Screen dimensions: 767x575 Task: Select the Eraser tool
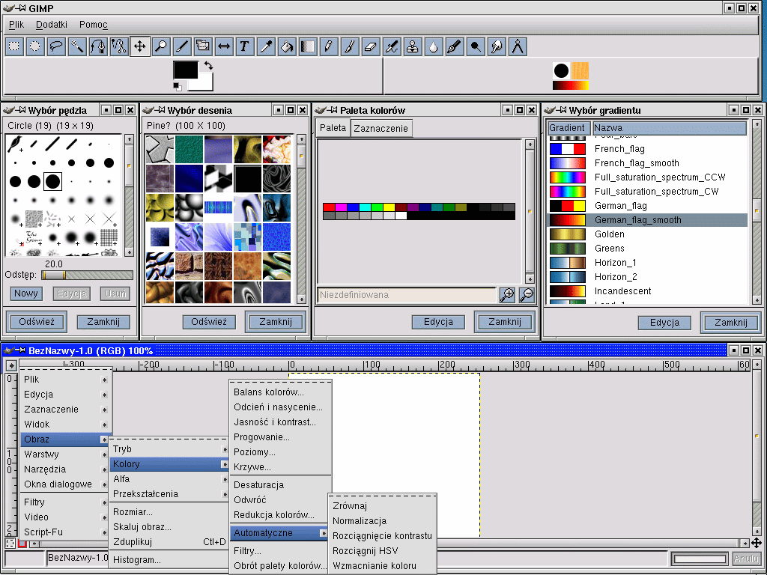pyautogui.click(x=370, y=47)
